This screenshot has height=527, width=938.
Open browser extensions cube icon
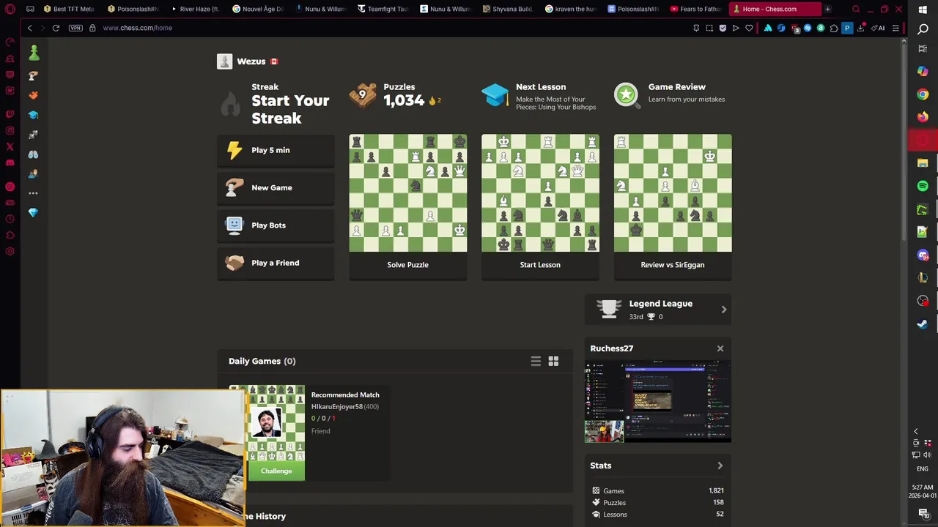834,29
